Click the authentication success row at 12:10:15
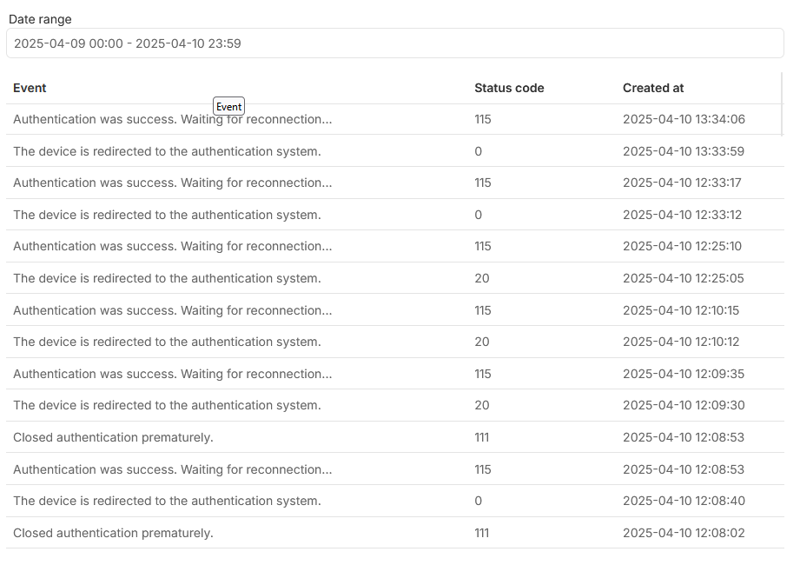The width and height of the screenshot is (800, 565). pos(395,309)
